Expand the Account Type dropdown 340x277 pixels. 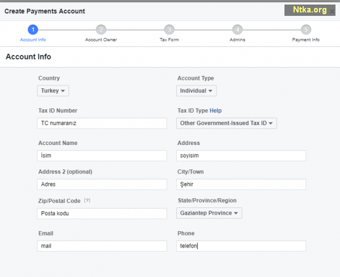[196, 91]
